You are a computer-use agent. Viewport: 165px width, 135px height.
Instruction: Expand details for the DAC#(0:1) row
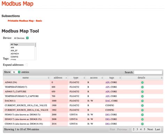[142, 101]
